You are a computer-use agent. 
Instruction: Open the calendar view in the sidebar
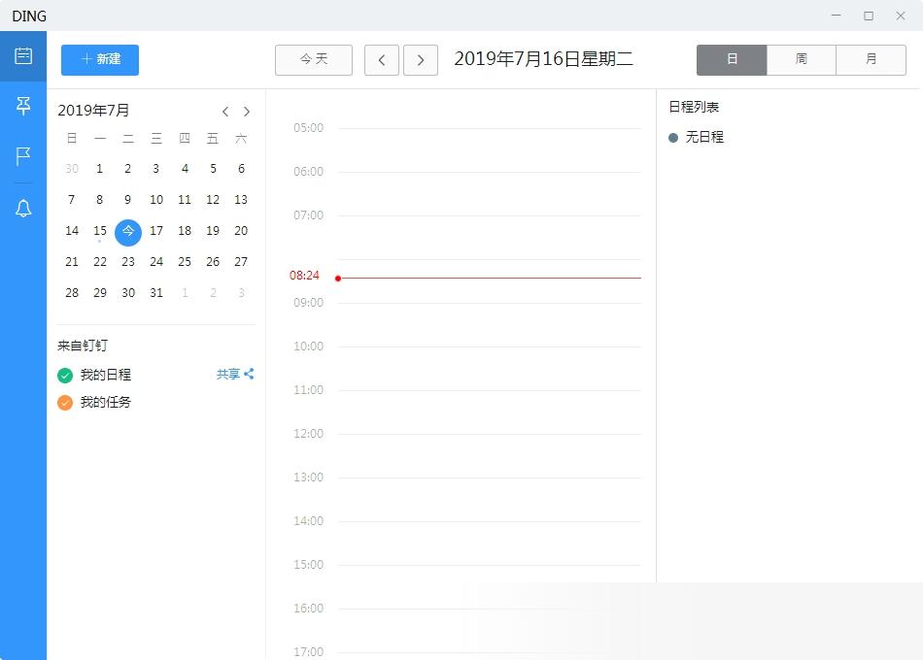pyautogui.click(x=23, y=56)
